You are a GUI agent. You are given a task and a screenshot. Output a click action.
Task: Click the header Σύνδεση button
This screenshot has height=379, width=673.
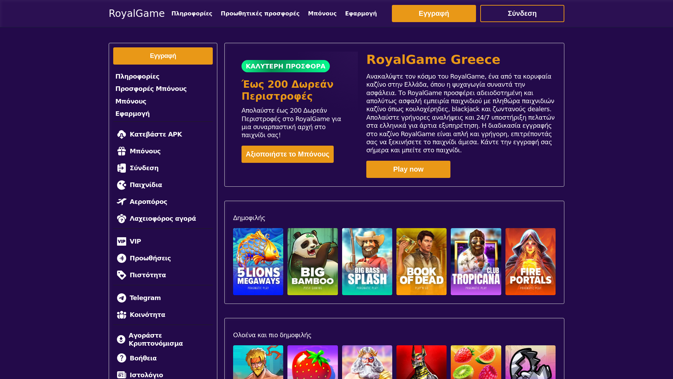pyautogui.click(x=522, y=13)
